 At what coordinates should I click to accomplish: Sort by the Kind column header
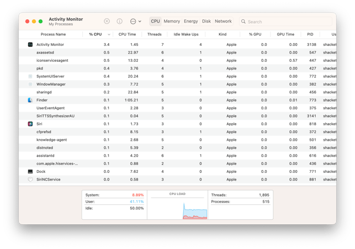(x=222, y=34)
